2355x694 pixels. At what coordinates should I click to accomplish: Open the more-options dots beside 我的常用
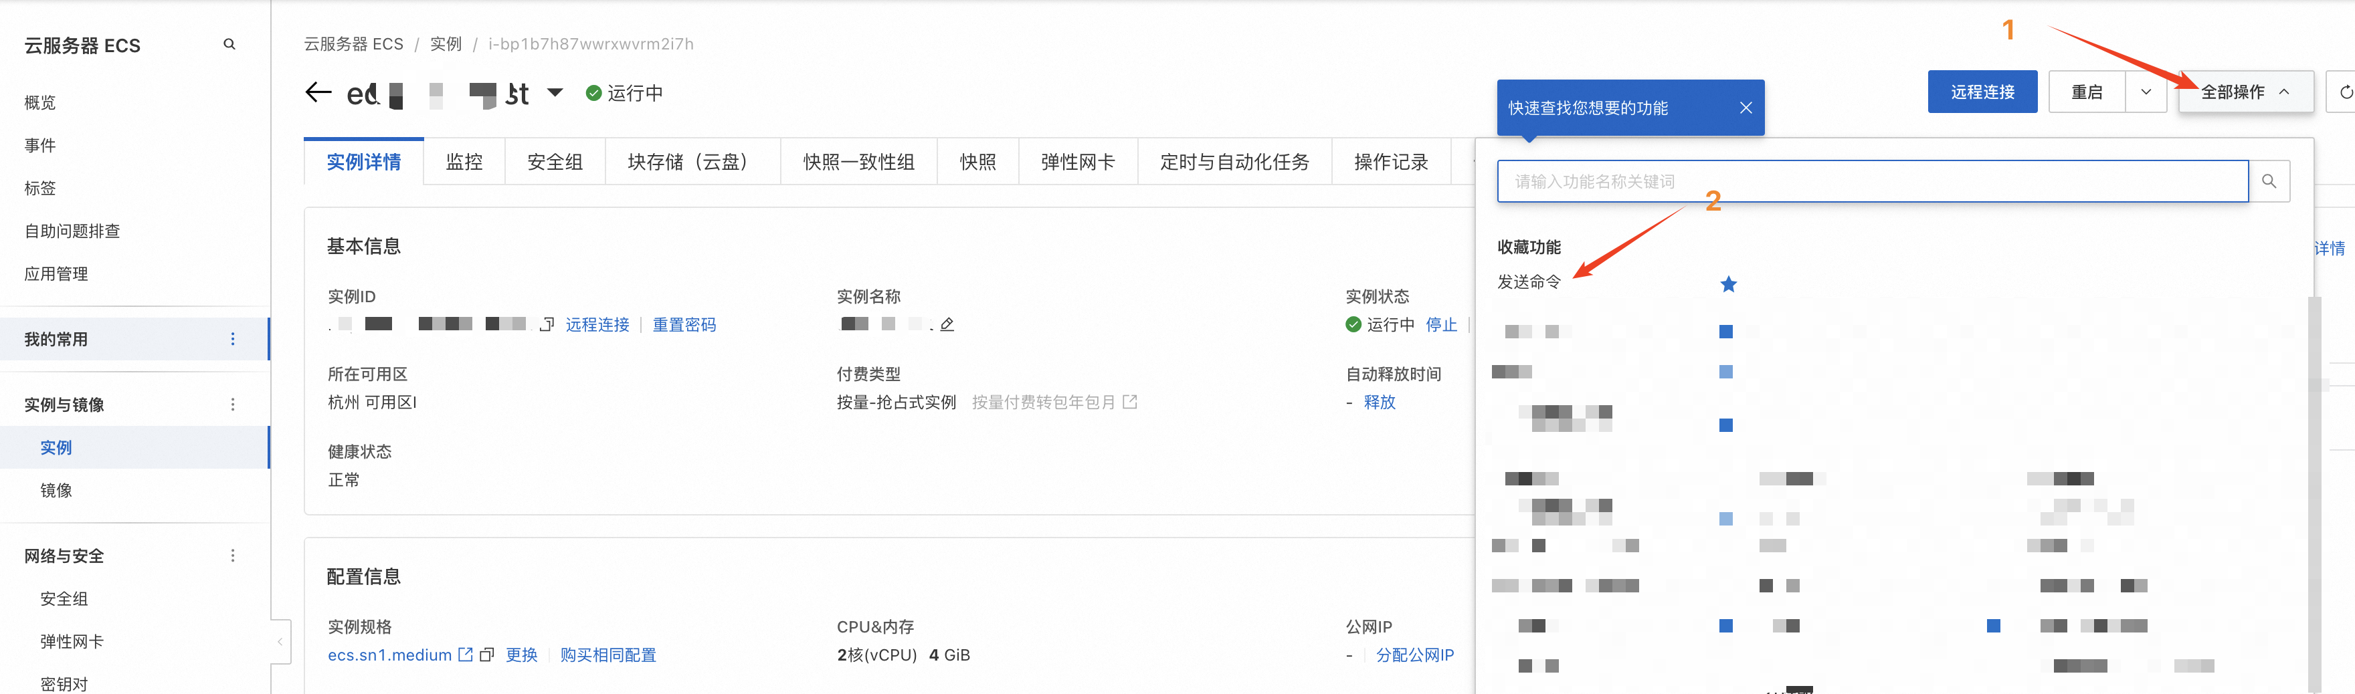(x=233, y=339)
